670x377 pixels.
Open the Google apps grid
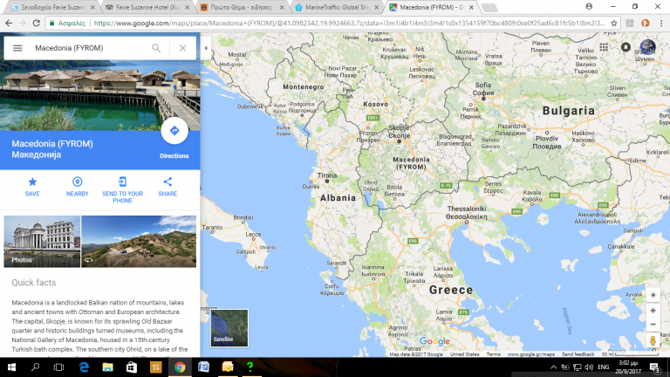coord(604,47)
